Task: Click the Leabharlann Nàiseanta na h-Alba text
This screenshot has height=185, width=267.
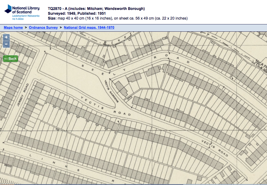Action: coord(26,17)
